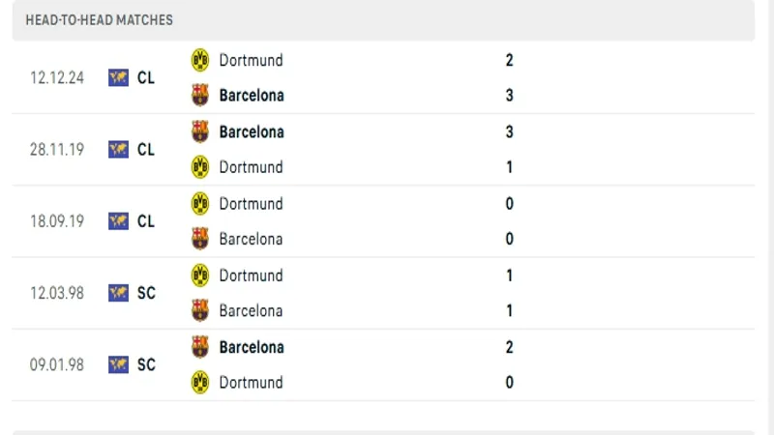Open Dortmund team name in 12.12.24 match
This screenshot has width=774, height=435.
pyautogui.click(x=251, y=60)
